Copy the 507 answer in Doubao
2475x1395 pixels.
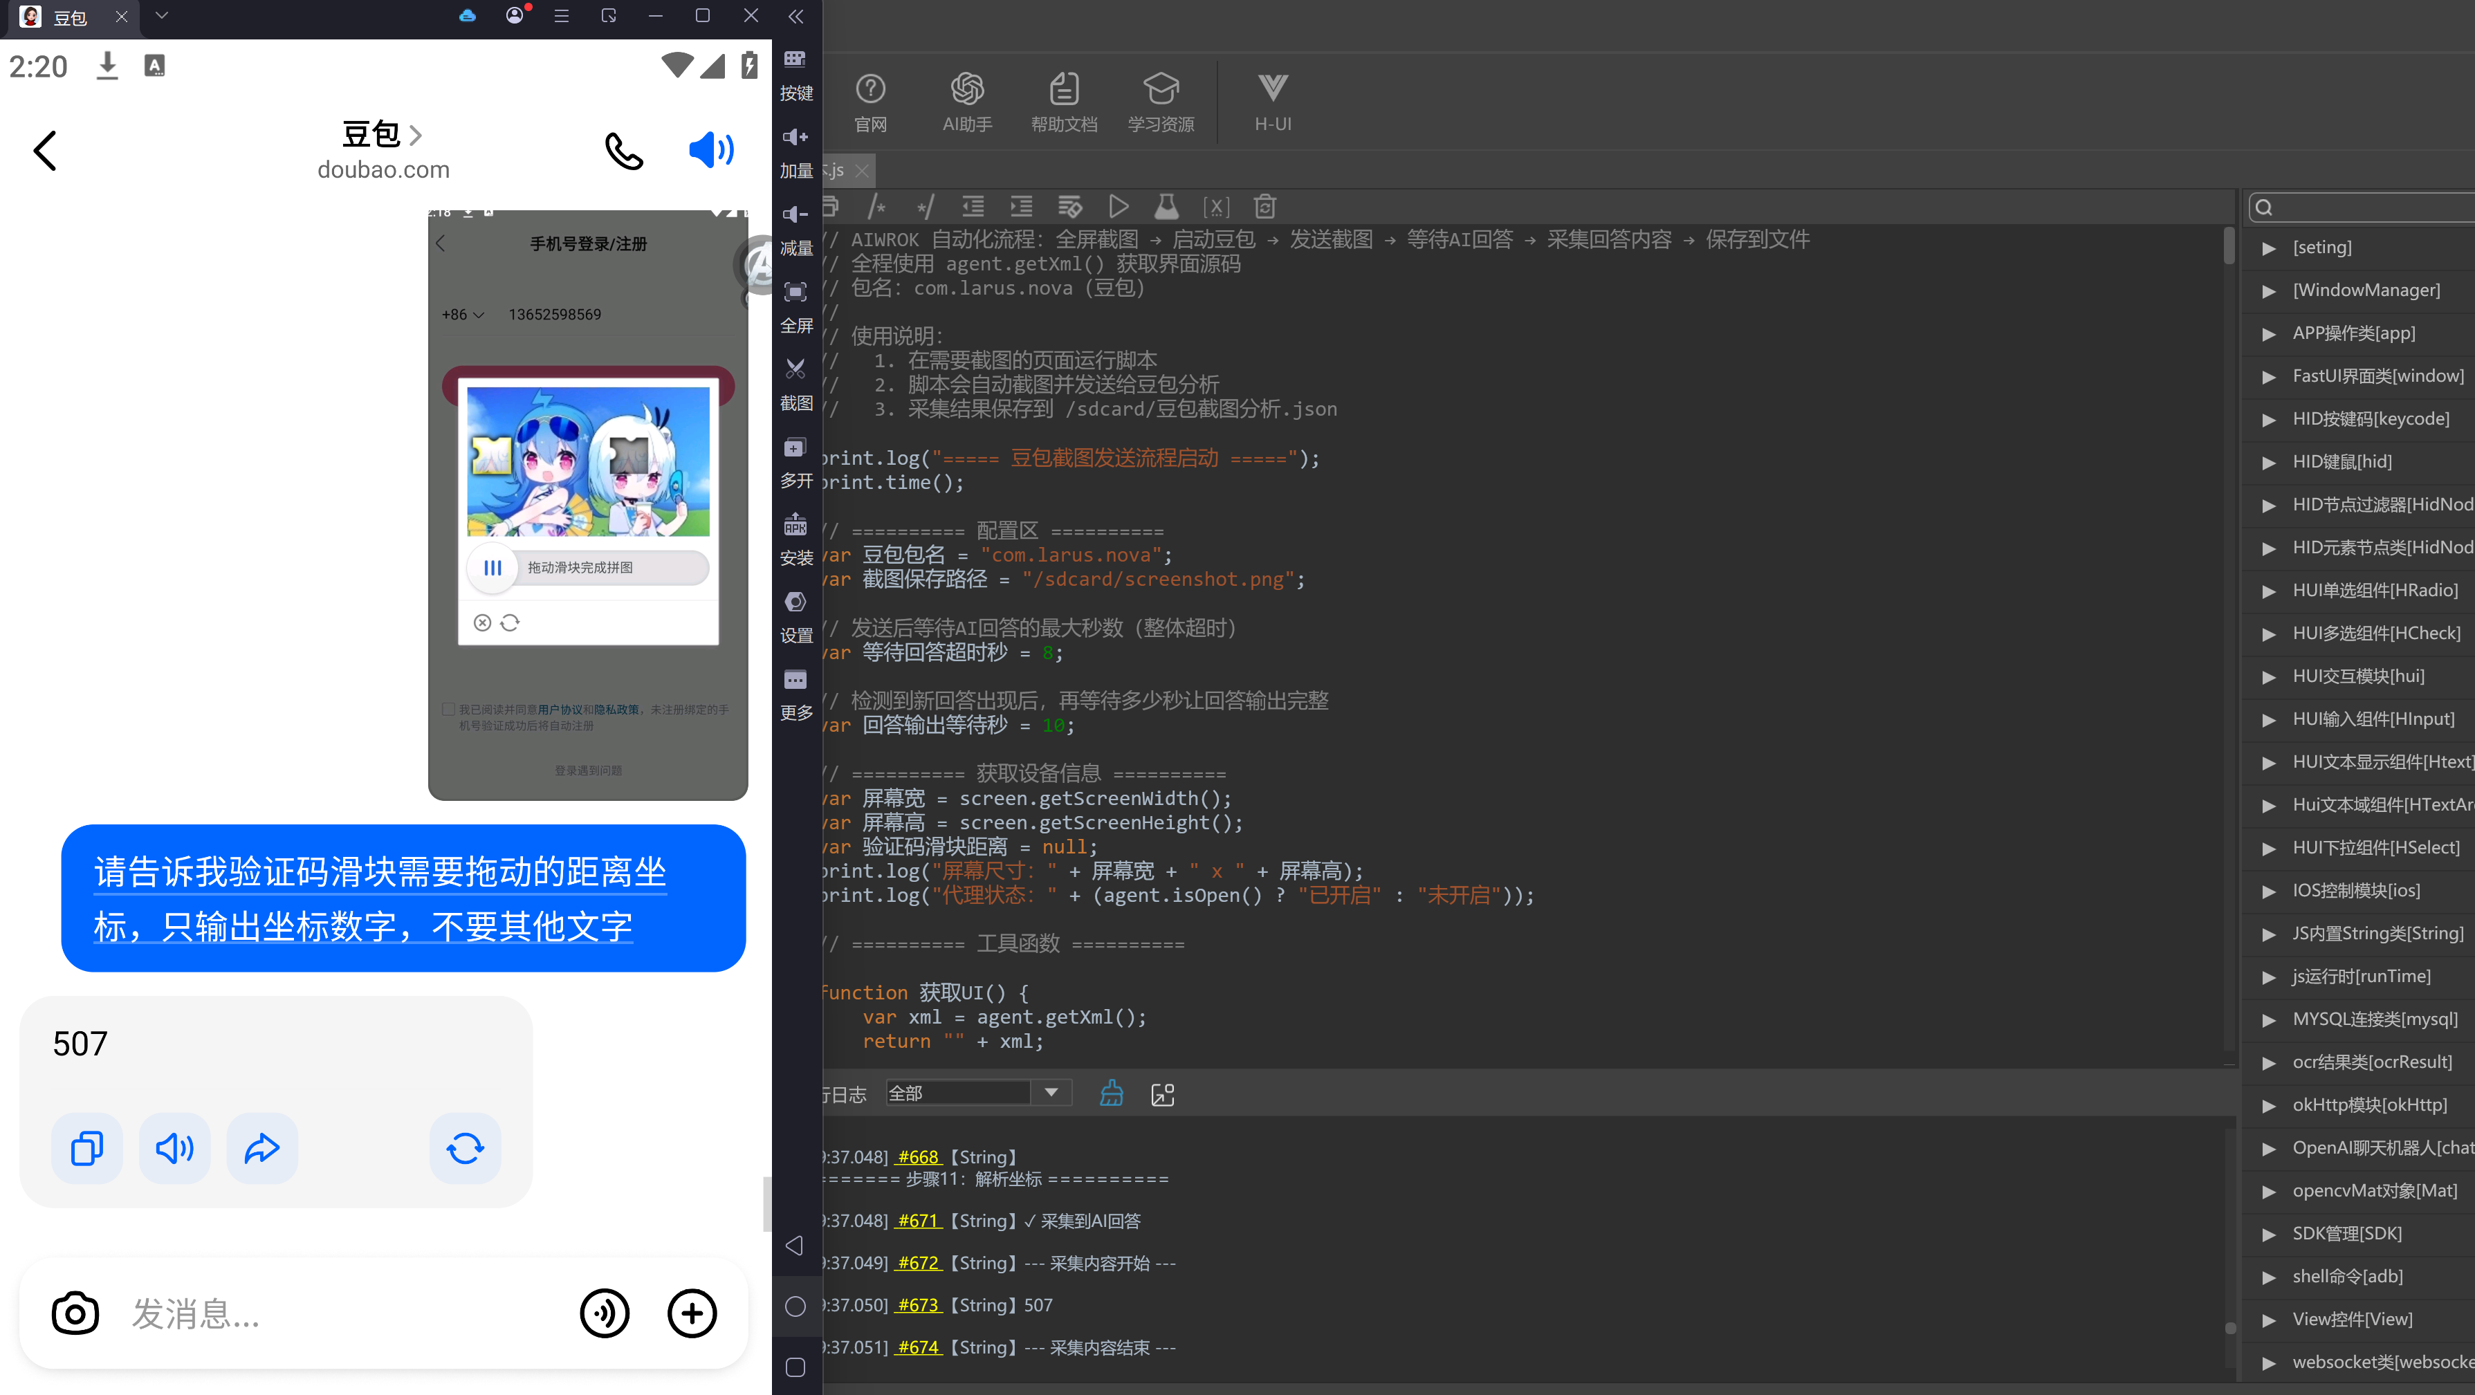point(87,1148)
